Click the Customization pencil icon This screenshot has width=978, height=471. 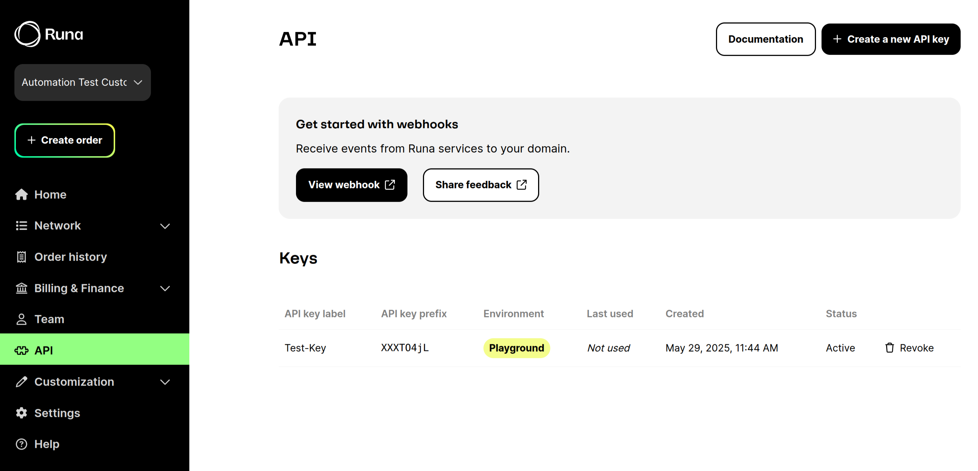pos(21,381)
